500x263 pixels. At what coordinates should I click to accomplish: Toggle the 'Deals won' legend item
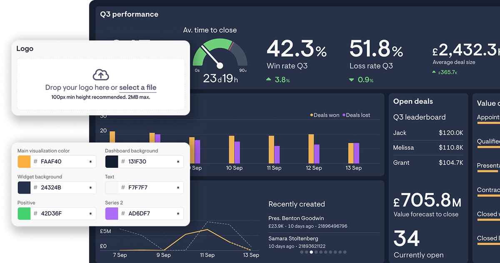[x=325, y=115]
